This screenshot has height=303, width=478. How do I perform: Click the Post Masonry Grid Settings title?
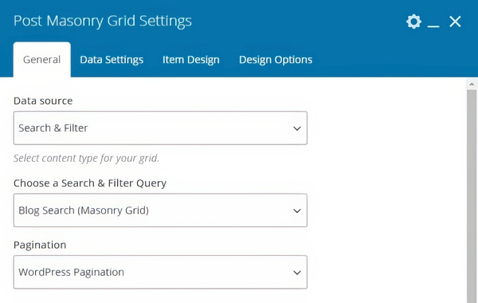(103, 21)
